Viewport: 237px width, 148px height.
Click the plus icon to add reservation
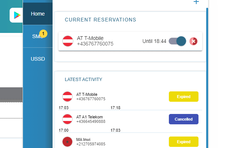click(x=196, y=2)
